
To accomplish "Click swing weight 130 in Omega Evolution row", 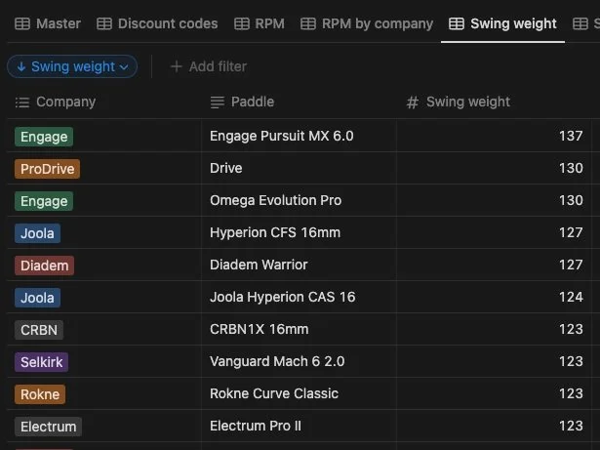I will (571, 200).
